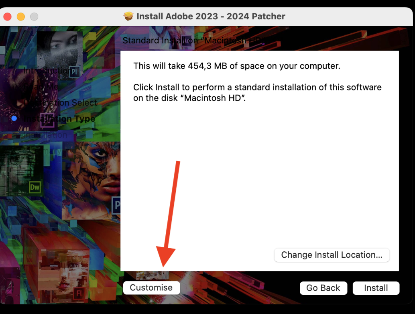Click the red Fl Flash icon
The height and width of the screenshot is (314, 415).
[79, 293]
